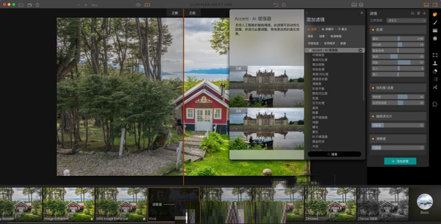Select the Brush tool in right toolbar
This screenshot has width=441, height=224.
click(x=435, y=22)
